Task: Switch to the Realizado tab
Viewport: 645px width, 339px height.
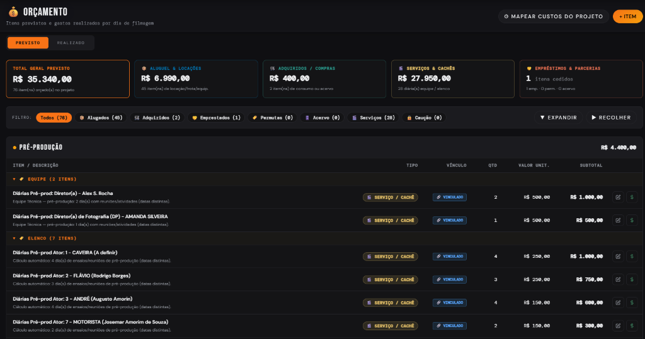Action: 71,43
